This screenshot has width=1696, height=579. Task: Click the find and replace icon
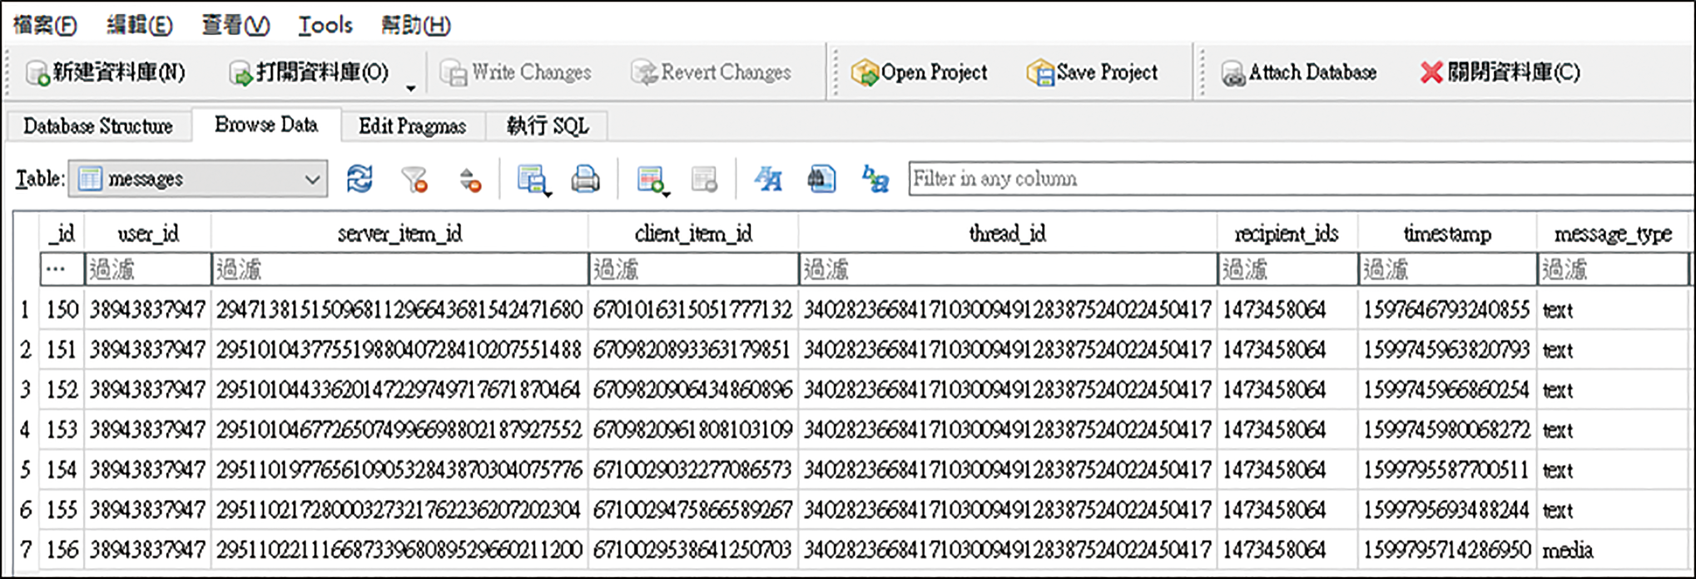876,179
